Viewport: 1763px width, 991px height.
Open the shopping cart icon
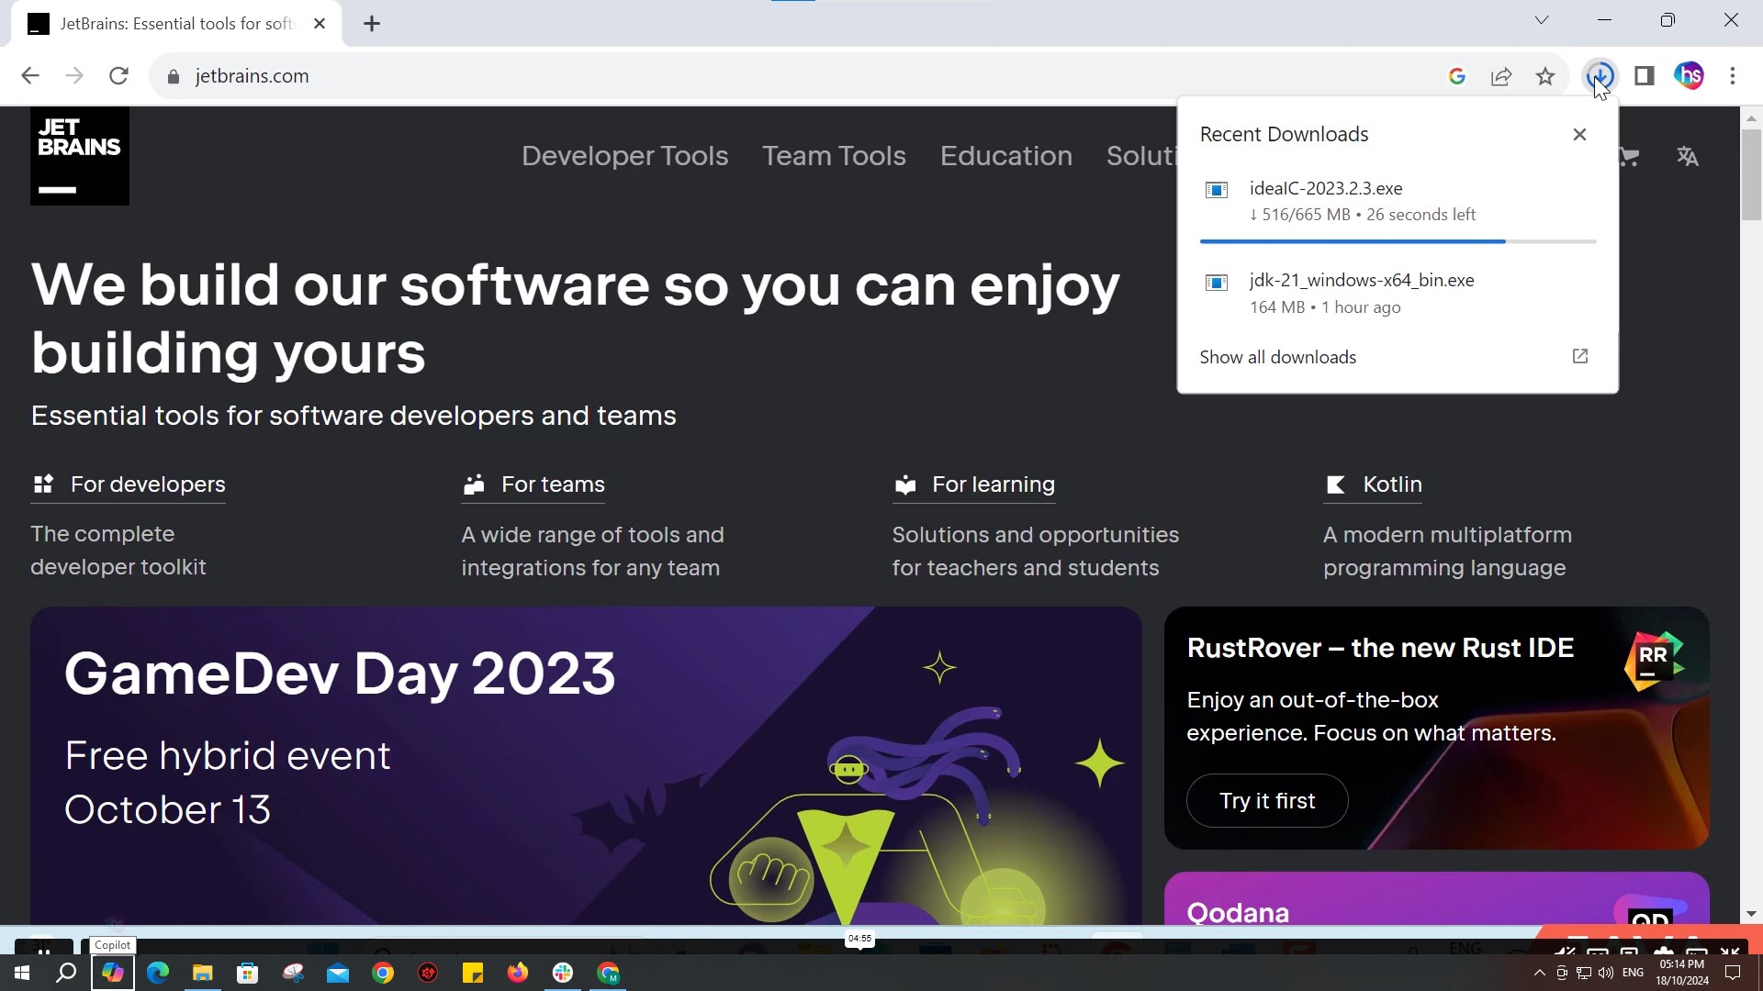tap(1629, 156)
